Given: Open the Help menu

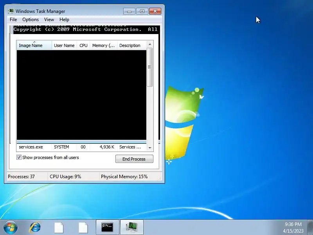Looking at the screenshot, I should (64, 20).
